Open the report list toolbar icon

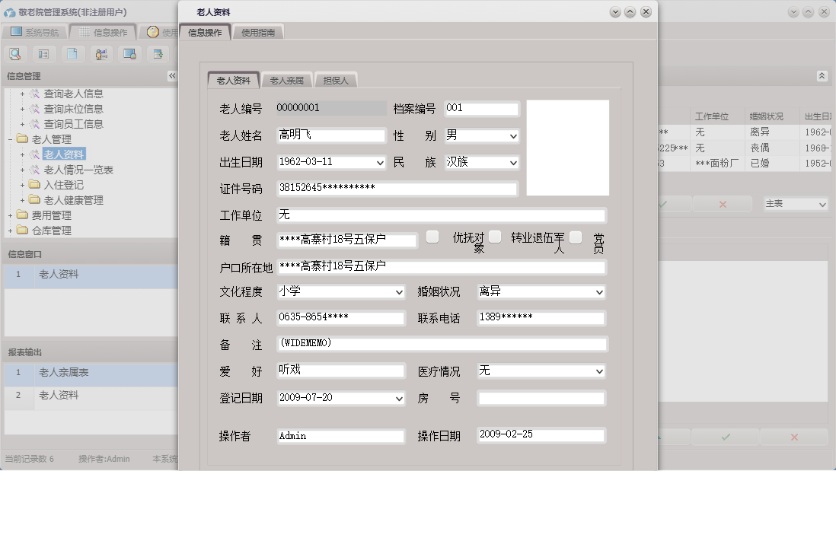pyautogui.click(x=42, y=54)
